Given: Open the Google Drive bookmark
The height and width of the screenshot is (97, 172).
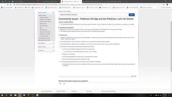Looking at the screenshot, I should point(19,8).
